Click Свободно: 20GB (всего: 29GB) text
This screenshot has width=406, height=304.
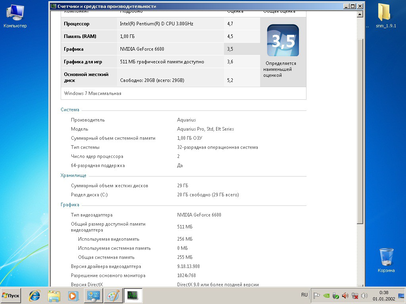(152, 80)
